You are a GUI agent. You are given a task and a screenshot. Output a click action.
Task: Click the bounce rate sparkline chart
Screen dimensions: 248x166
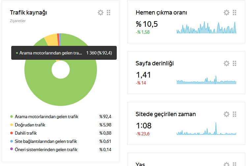206,27
